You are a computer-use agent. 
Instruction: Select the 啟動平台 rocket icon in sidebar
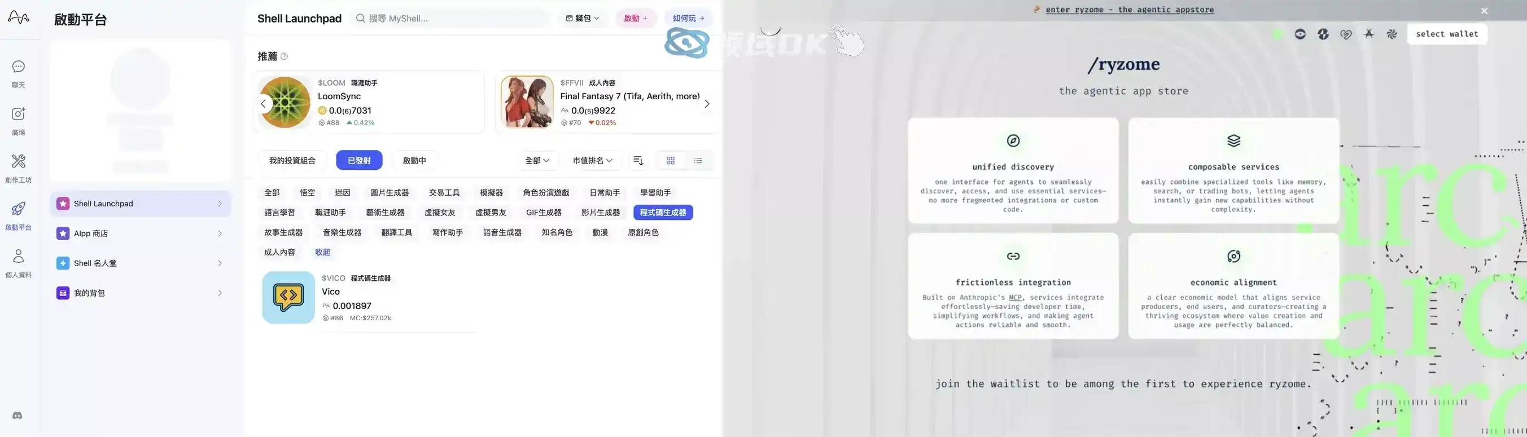19,209
